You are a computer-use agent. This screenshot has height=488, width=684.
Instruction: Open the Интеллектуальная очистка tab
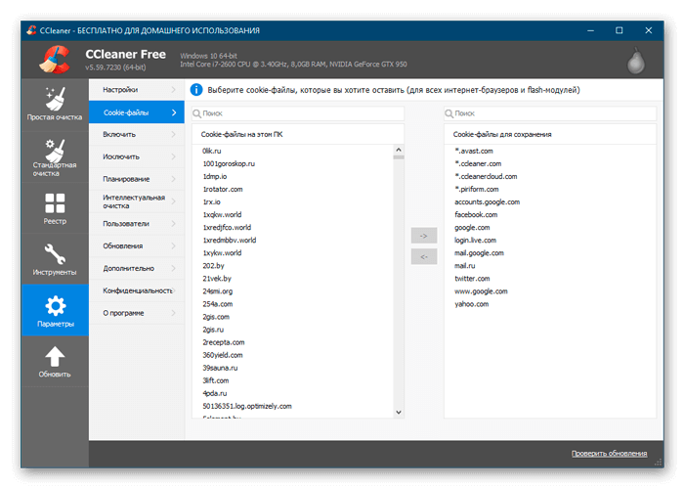(x=137, y=201)
